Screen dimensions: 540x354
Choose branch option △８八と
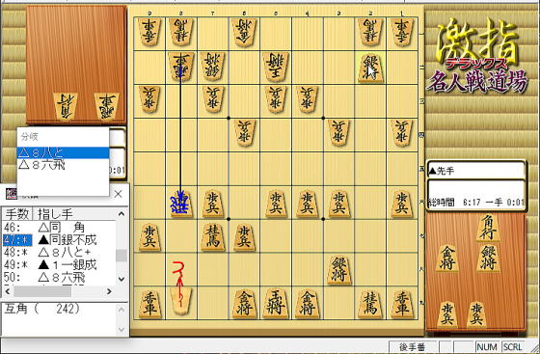63,152
